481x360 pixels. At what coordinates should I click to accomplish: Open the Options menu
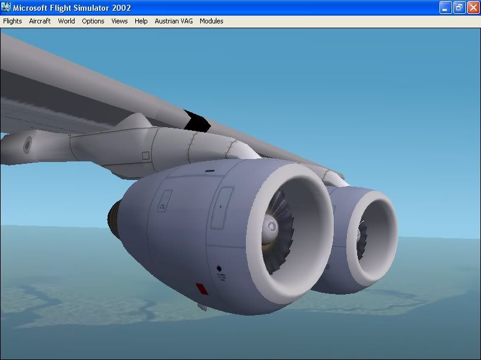coord(93,21)
